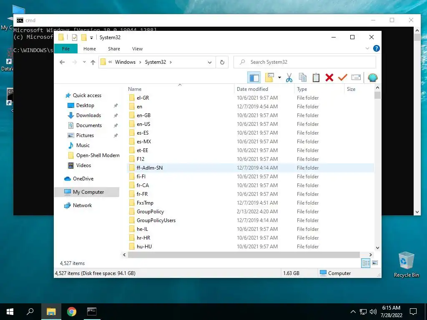This screenshot has height=320, width=427.
Task: Click the red X Delete icon
Action: [329, 78]
